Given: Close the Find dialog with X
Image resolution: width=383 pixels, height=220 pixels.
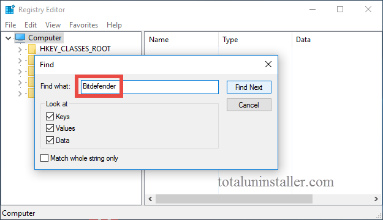Looking at the screenshot, I should (x=268, y=64).
